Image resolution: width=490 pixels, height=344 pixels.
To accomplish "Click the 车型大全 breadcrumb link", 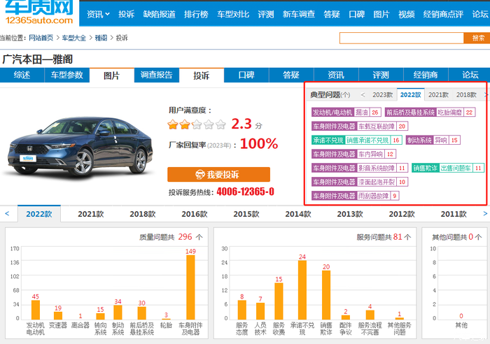I will (73, 38).
